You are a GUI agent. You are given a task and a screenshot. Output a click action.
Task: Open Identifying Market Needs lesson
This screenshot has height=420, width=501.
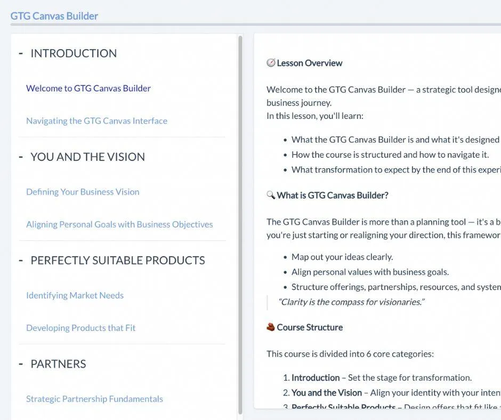tap(75, 295)
